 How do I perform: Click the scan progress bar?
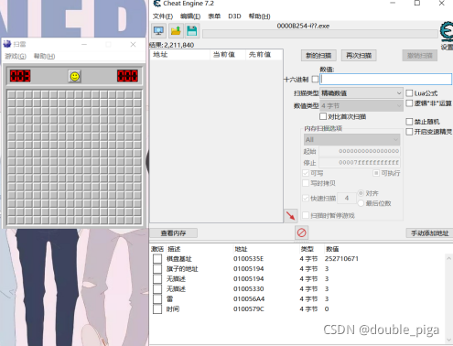point(320,34)
